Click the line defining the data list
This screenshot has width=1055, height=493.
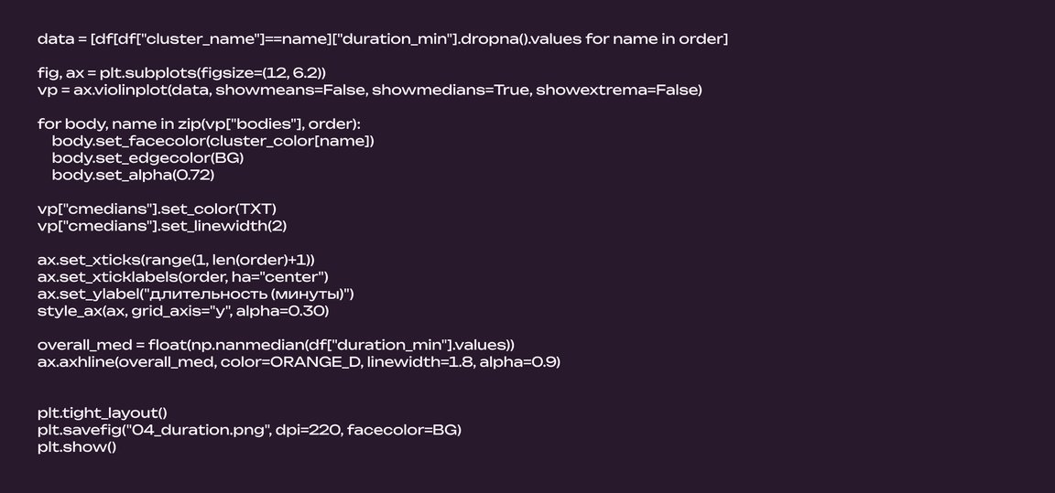(x=383, y=39)
